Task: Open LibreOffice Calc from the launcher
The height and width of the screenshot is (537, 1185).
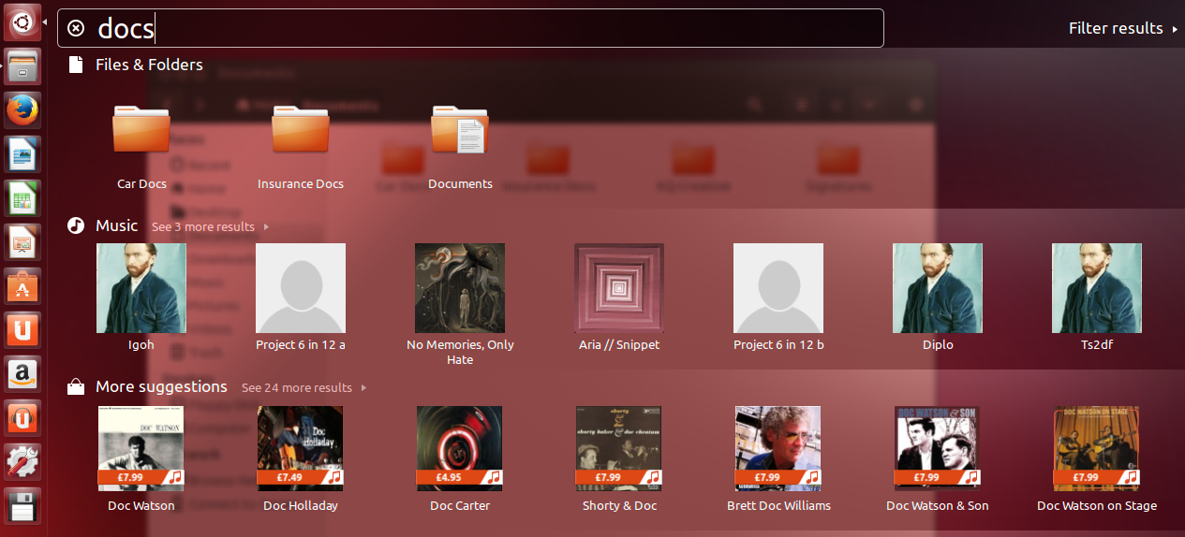Action: click(x=23, y=198)
